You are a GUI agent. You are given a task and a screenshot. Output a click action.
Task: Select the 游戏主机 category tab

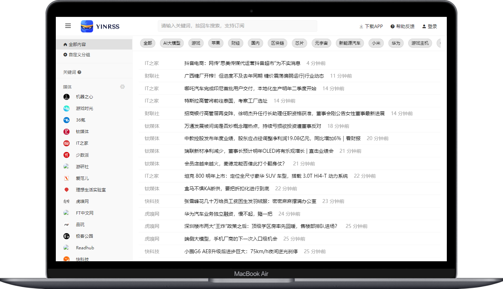tap(420, 43)
